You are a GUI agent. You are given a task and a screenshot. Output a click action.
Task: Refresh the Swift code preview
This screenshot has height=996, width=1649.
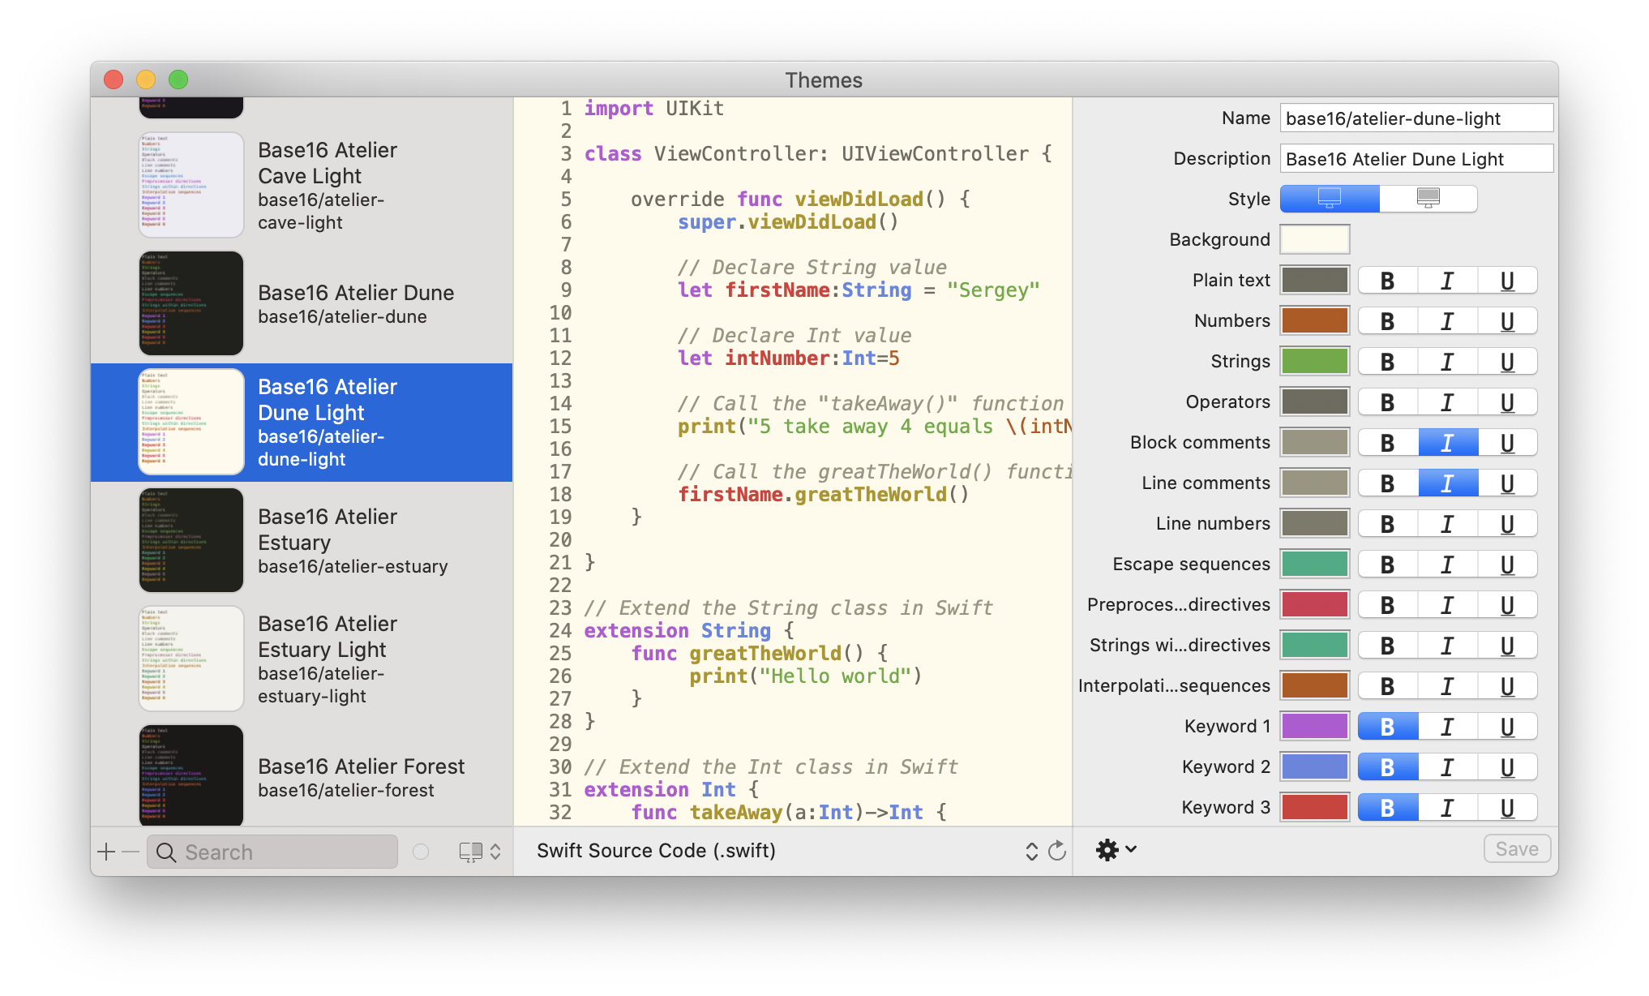(x=1057, y=851)
